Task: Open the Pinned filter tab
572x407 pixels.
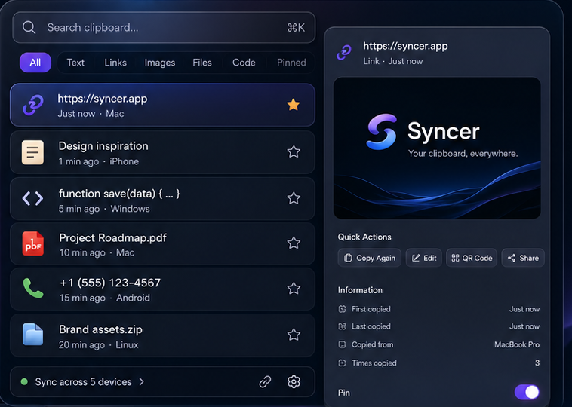Action: 291,63
